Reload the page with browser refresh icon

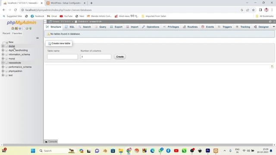coord(16,10)
